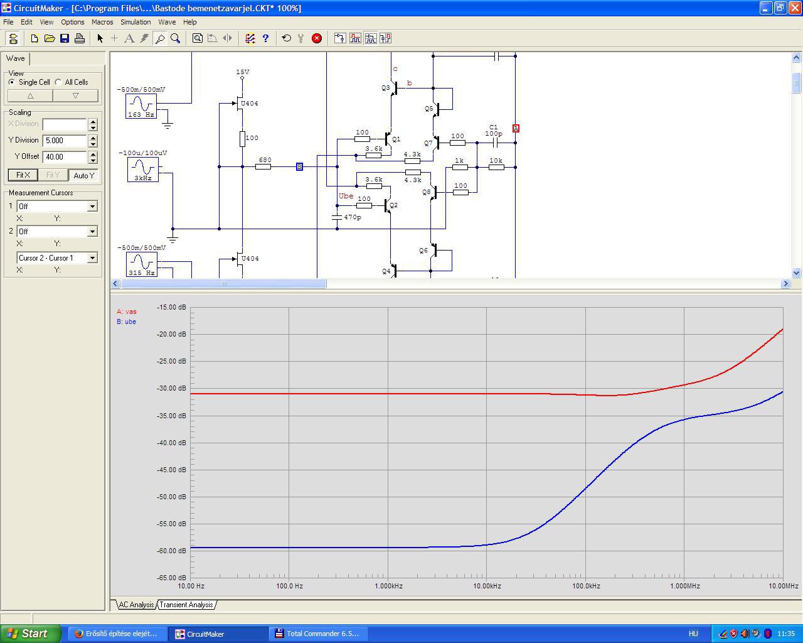Switch to the Firefox 'Erősítő építése' taskbar button
The height and width of the screenshot is (643, 803).
[x=118, y=634]
